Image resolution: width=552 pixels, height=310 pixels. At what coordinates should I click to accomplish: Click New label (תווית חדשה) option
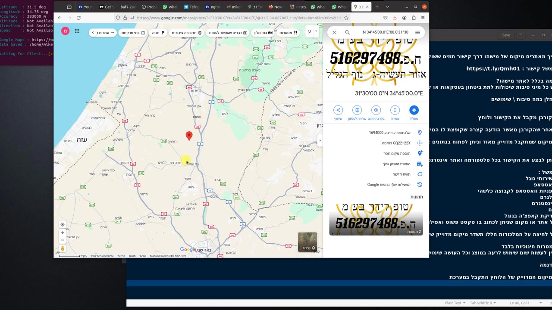(x=376, y=174)
